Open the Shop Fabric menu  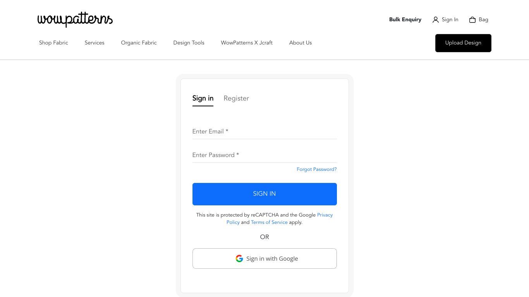53,43
